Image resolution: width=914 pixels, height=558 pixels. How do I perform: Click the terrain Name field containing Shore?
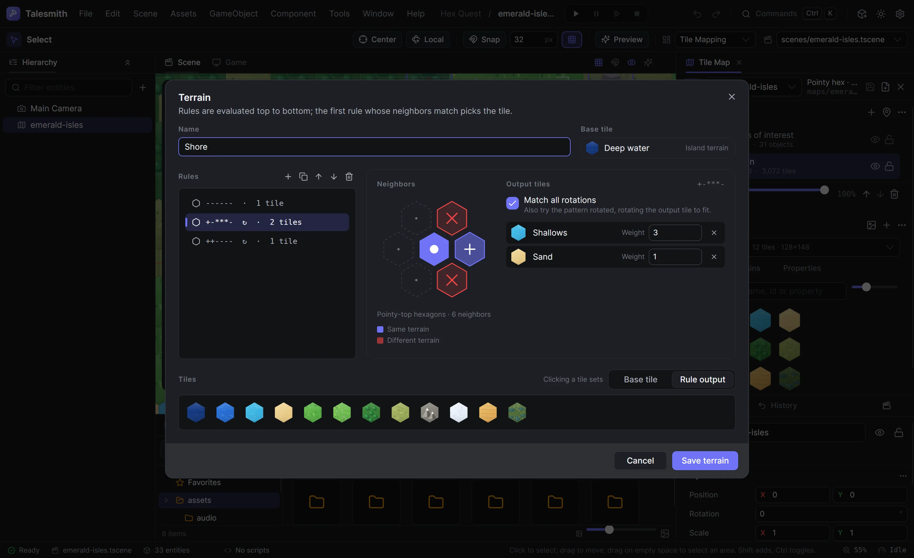[x=374, y=147]
